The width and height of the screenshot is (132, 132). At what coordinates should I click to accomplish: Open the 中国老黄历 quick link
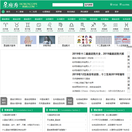tap(44, 99)
